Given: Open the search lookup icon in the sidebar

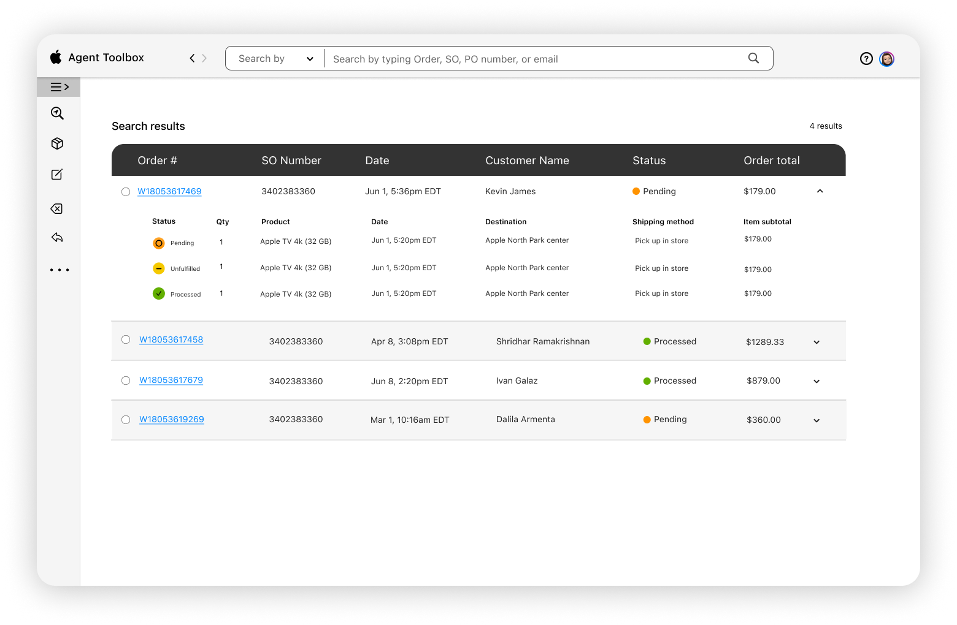Looking at the screenshot, I should coord(57,113).
